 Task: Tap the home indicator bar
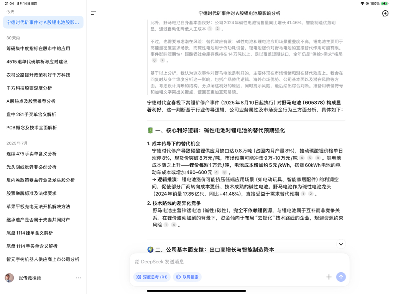coord(196,291)
